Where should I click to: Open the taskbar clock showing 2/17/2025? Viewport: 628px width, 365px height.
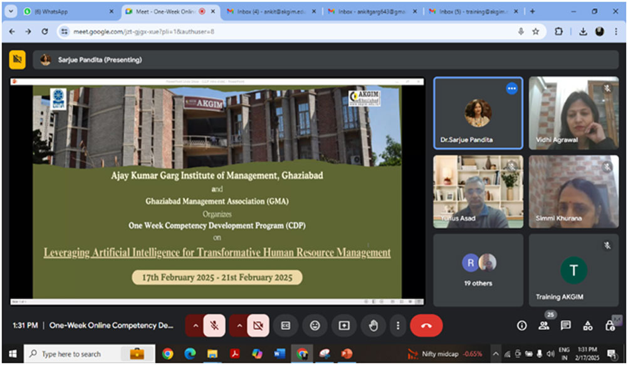tap(587, 354)
